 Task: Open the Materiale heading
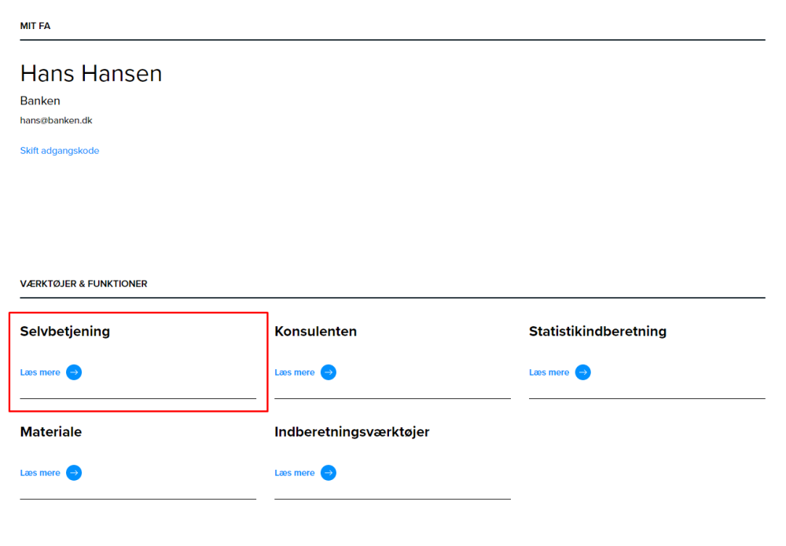tap(51, 432)
